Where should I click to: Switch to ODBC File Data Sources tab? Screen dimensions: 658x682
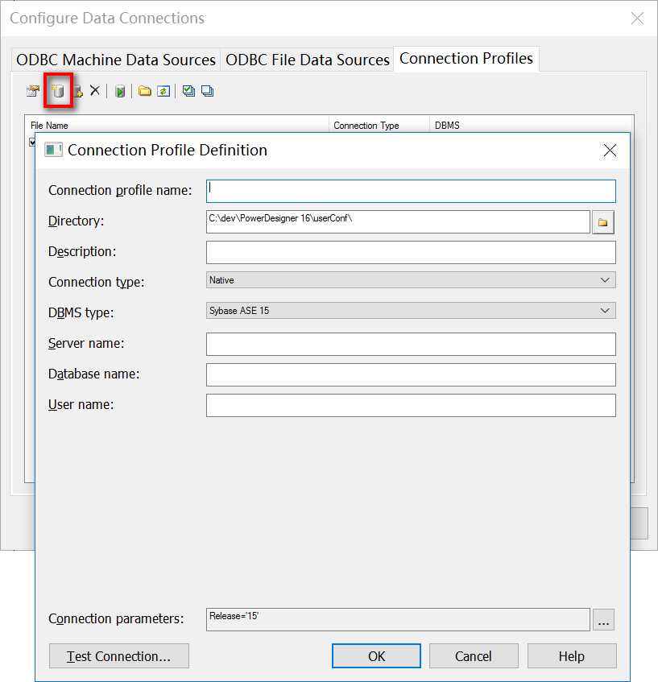pyautogui.click(x=307, y=60)
